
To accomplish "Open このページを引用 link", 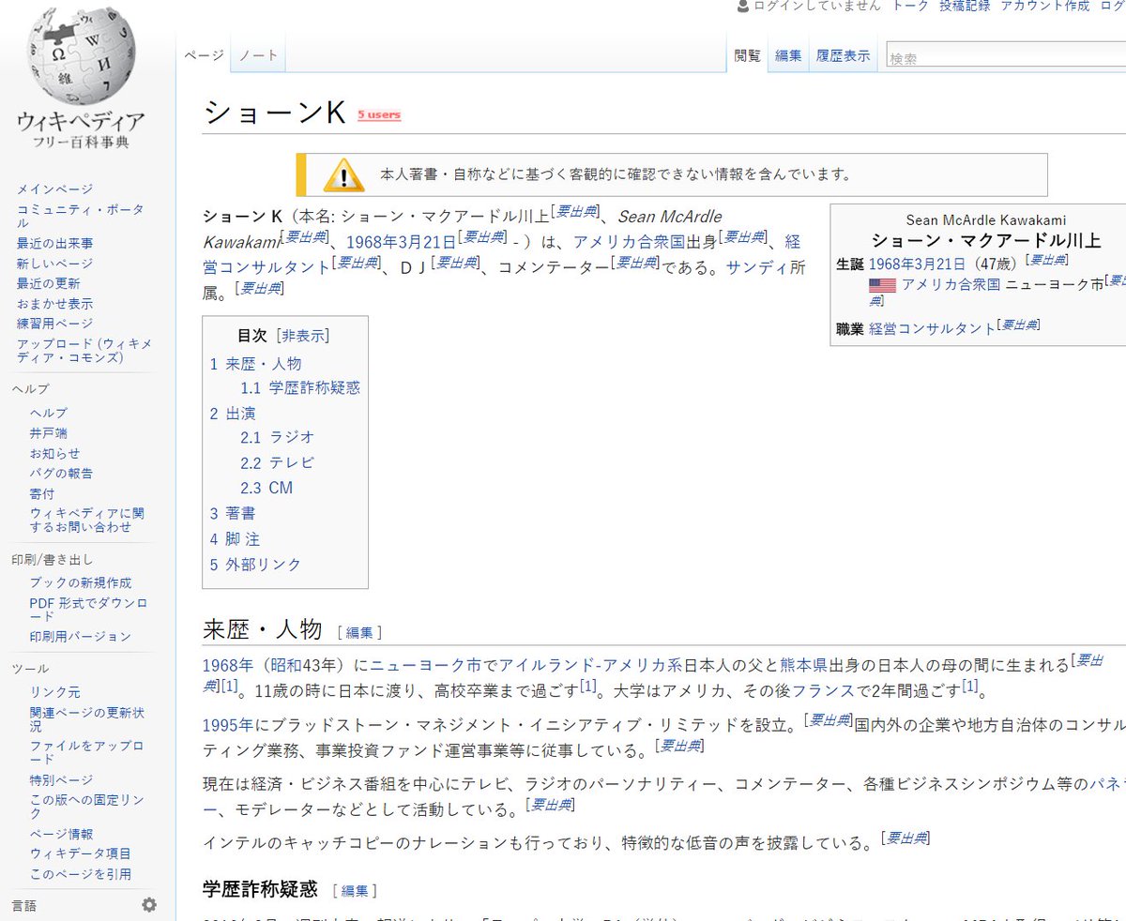I will (x=81, y=874).
